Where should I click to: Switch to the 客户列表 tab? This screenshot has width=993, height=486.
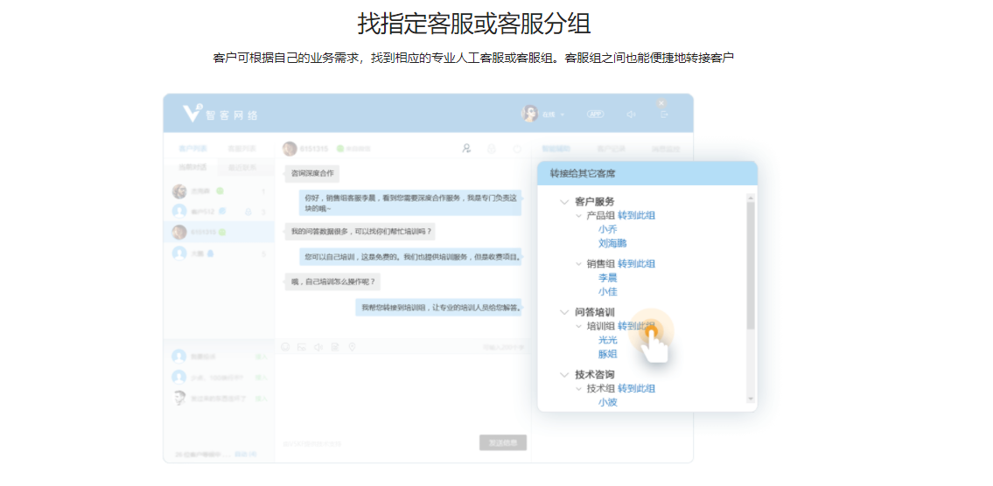(x=192, y=149)
